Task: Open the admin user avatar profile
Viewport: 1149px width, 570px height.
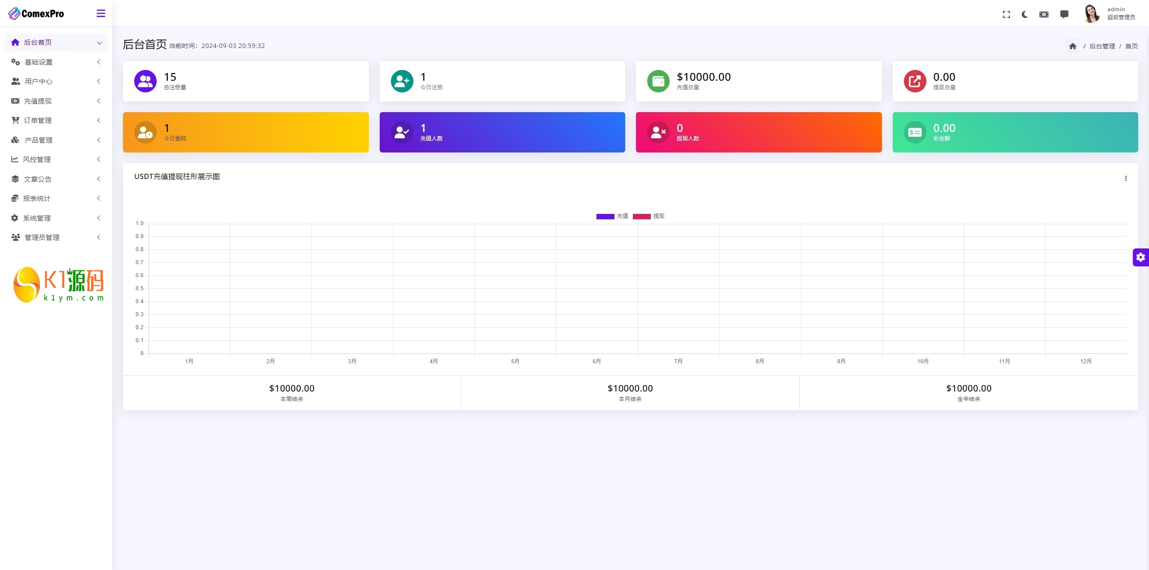Action: click(1092, 13)
